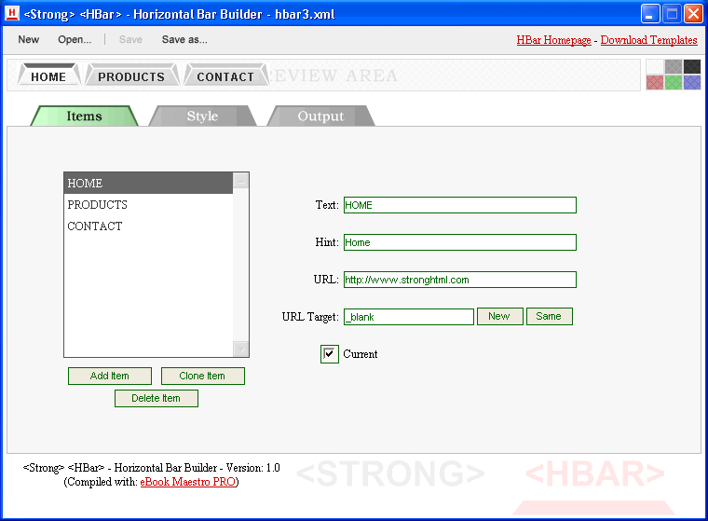Select CONTACT in the items list

pyautogui.click(x=95, y=226)
